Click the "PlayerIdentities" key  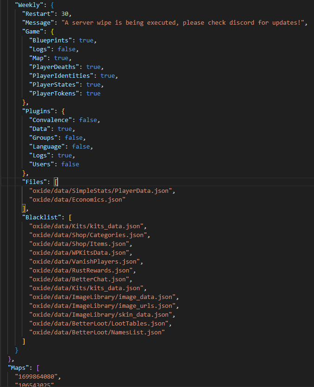coord(61,76)
